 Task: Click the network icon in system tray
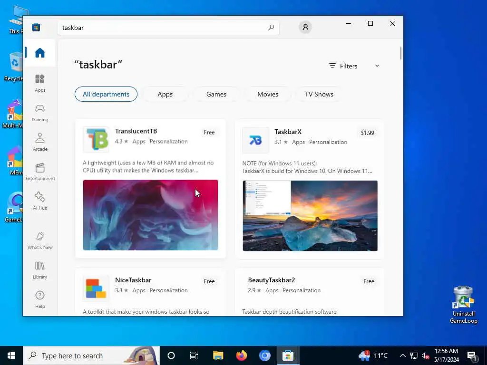414,355
